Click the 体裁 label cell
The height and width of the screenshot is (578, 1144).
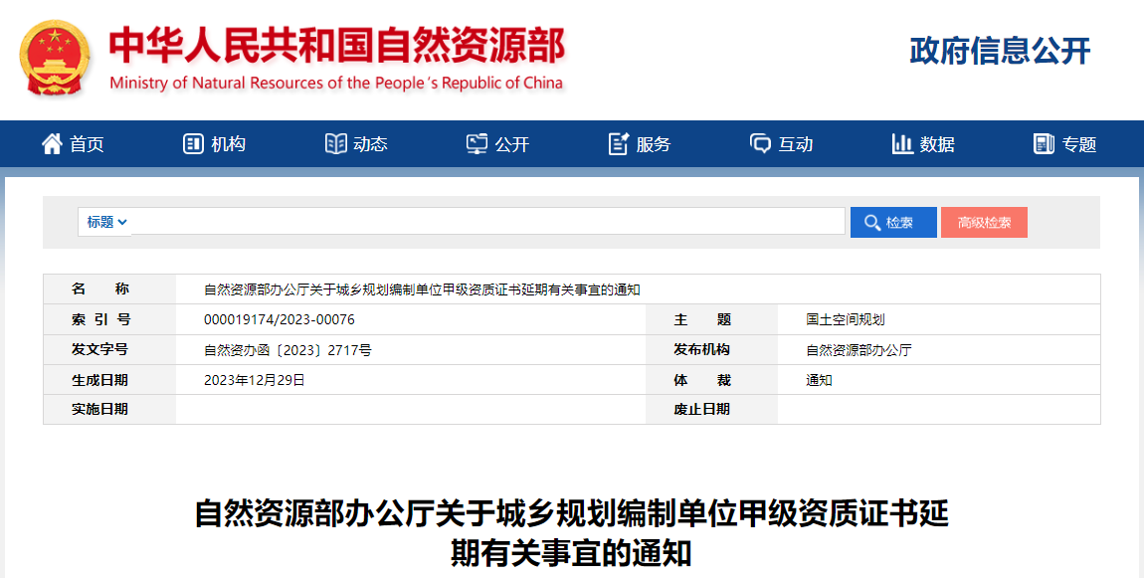712,380
